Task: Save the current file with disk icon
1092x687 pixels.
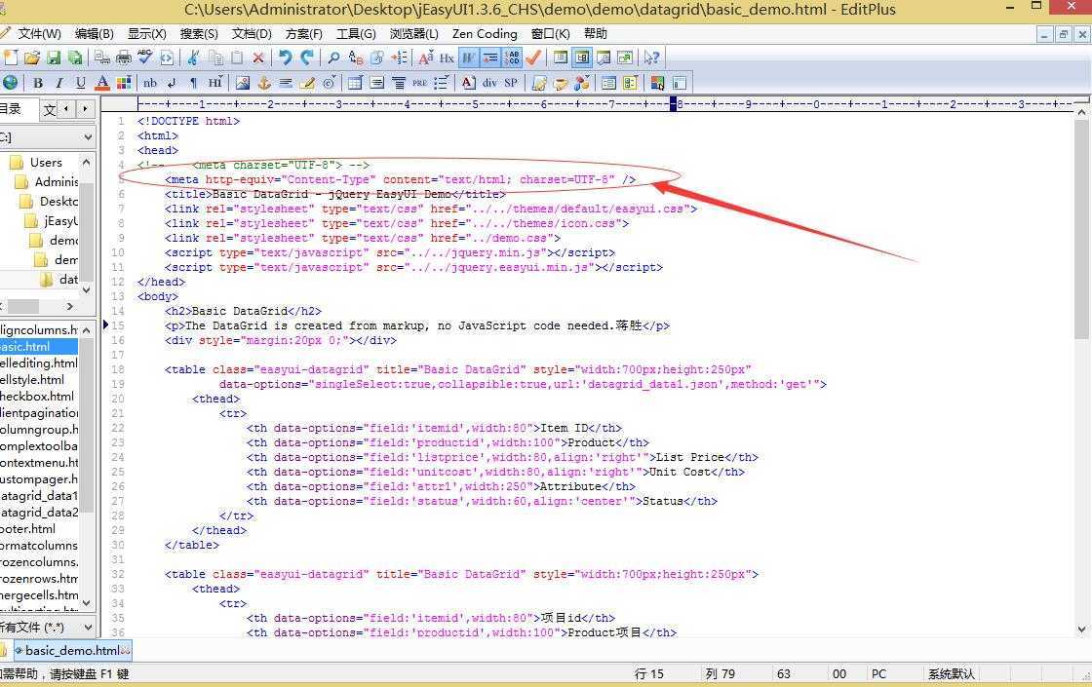Action: 54,57
